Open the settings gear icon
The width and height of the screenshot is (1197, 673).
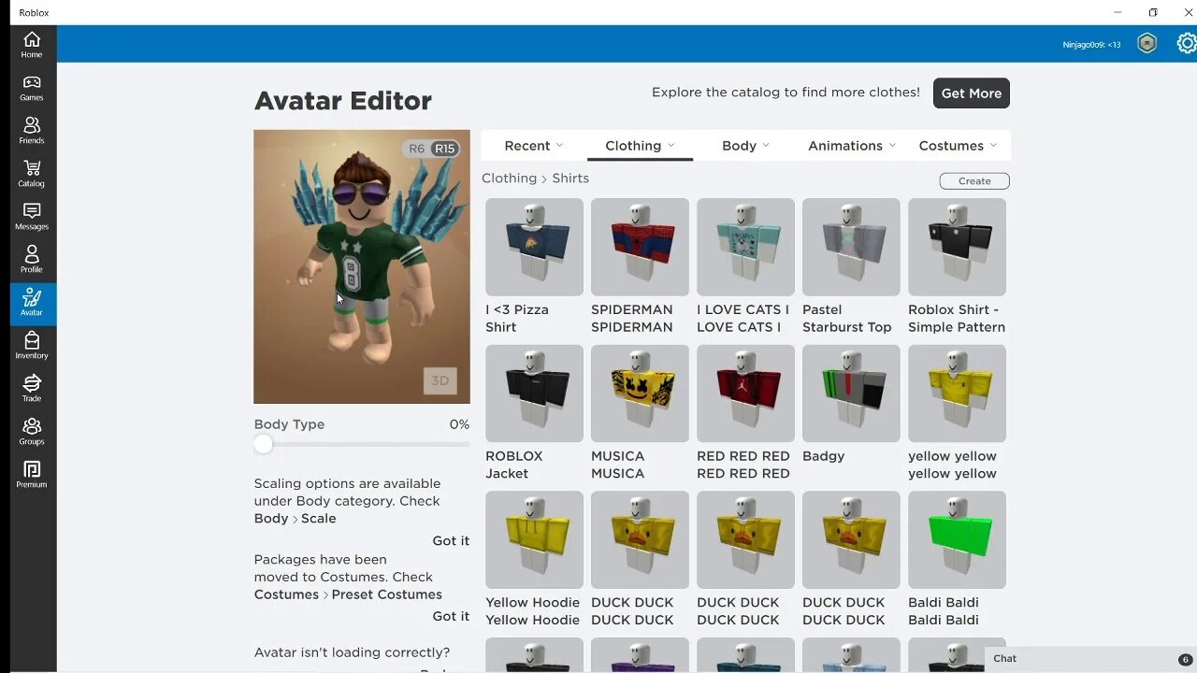pyautogui.click(x=1187, y=43)
